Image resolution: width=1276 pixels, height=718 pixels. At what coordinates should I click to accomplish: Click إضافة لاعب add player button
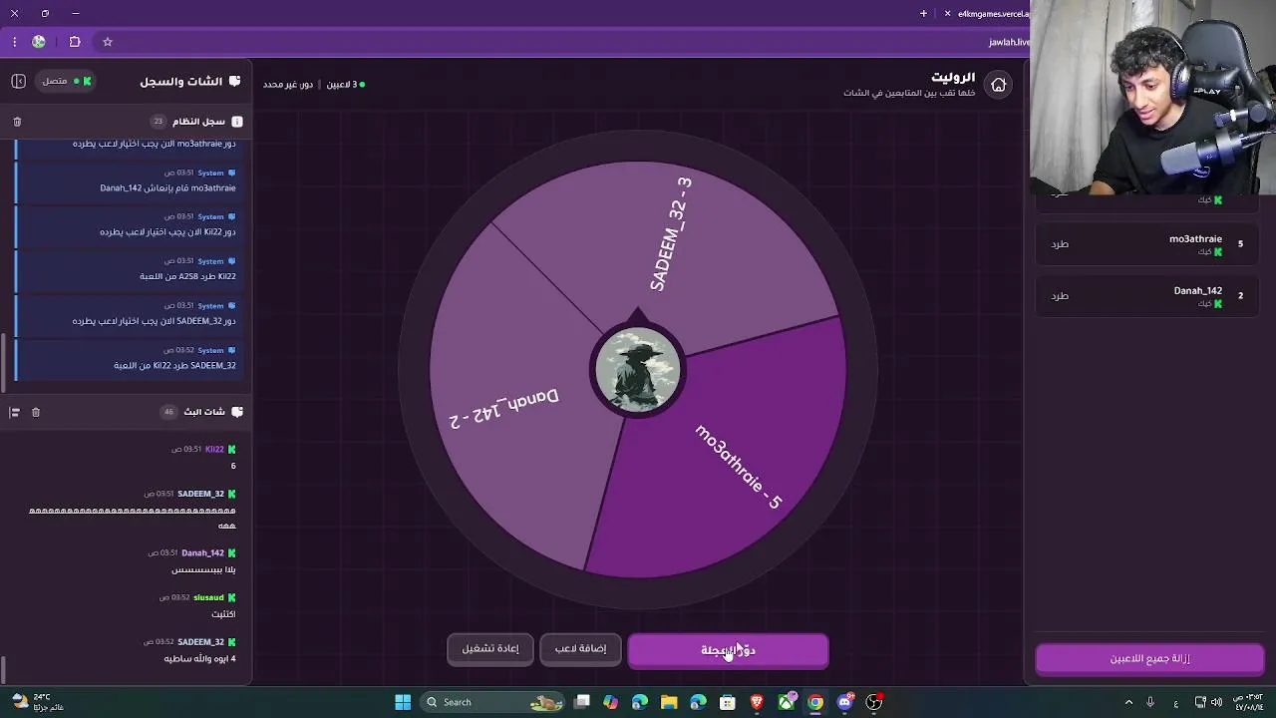coord(580,649)
